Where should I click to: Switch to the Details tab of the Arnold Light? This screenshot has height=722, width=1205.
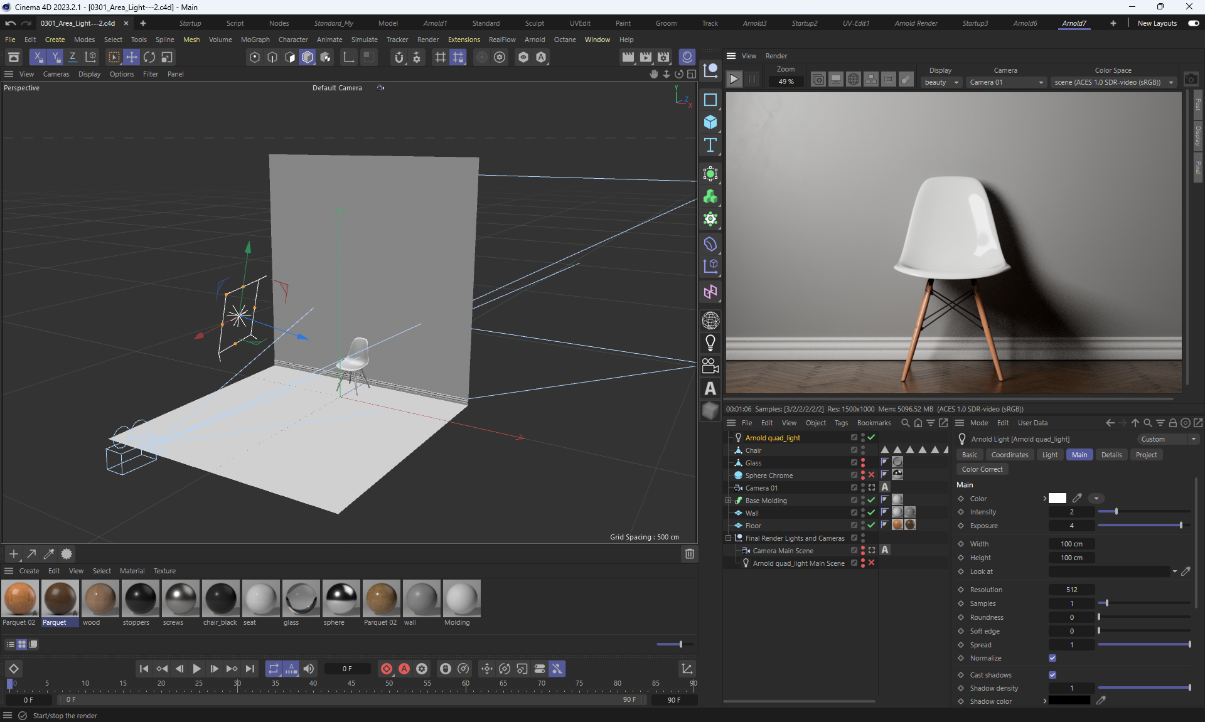pyautogui.click(x=1111, y=455)
